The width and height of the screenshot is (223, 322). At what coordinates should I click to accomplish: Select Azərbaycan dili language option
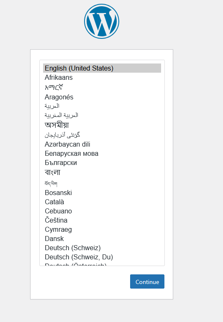[102, 144]
